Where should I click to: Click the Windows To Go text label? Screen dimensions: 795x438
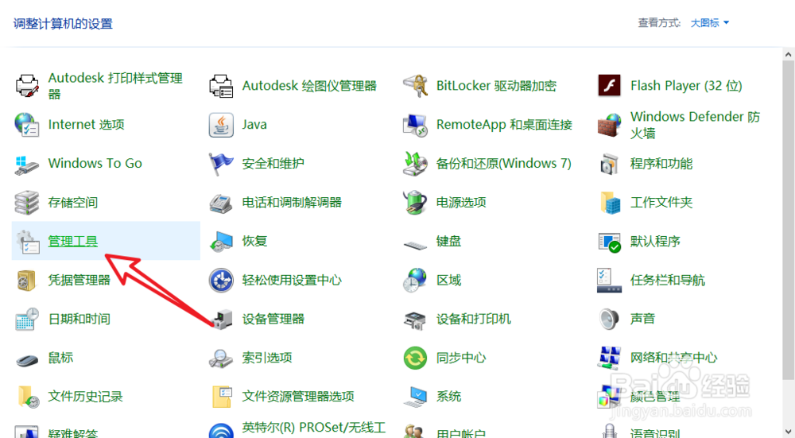click(95, 164)
